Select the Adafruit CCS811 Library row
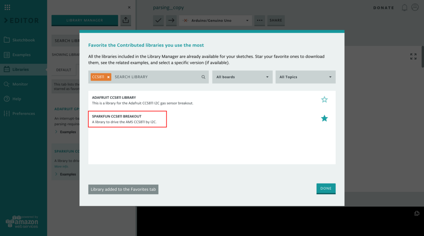Screen dimensions: 424x236 coord(212,100)
